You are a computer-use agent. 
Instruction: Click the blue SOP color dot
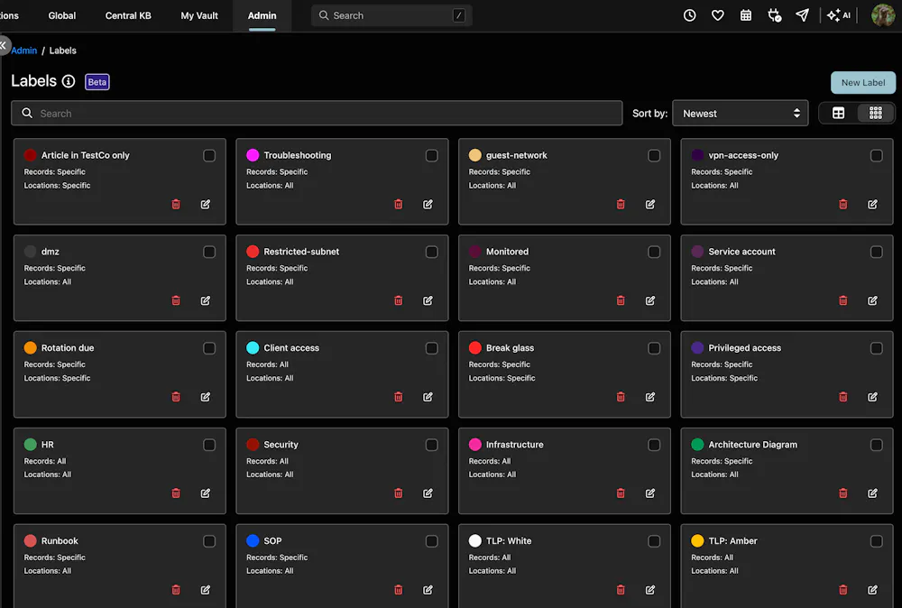point(253,540)
